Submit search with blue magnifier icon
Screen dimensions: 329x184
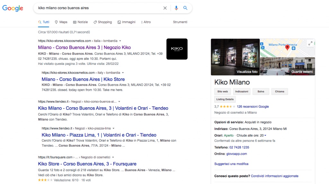point(185,8)
